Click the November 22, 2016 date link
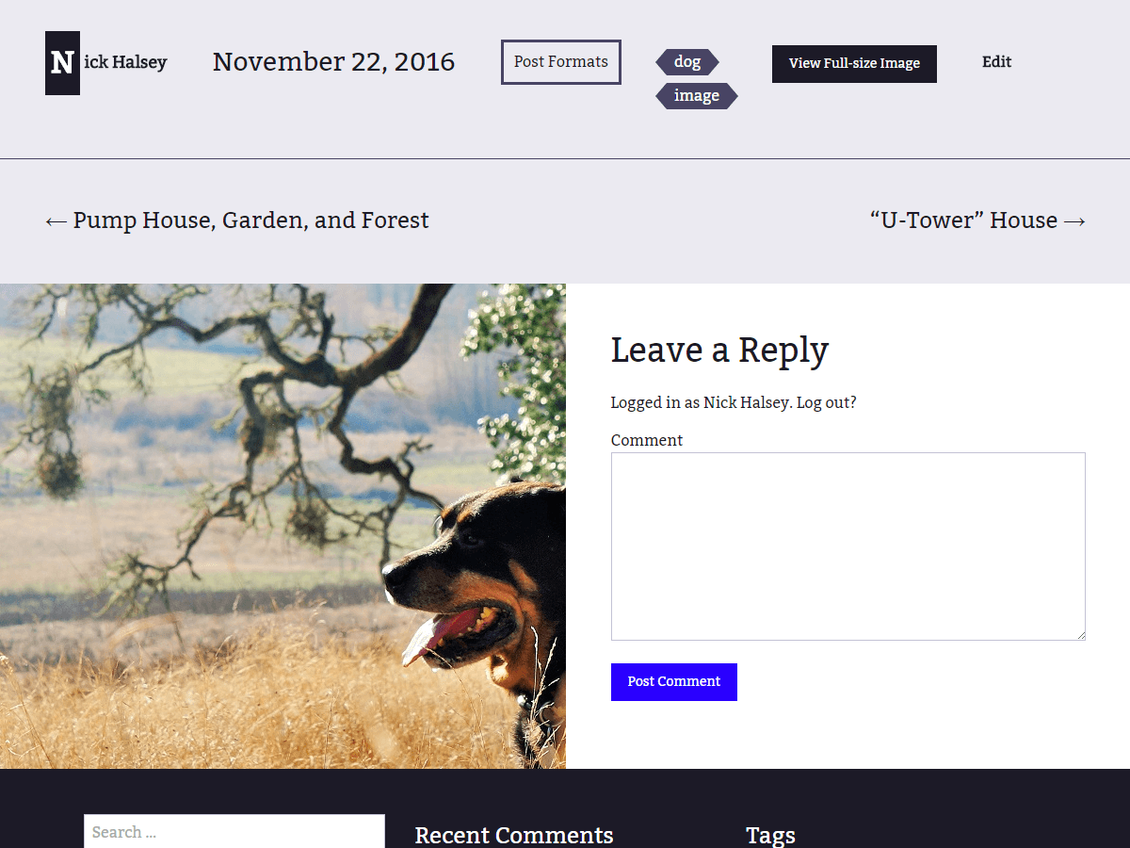 coord(333,62)
